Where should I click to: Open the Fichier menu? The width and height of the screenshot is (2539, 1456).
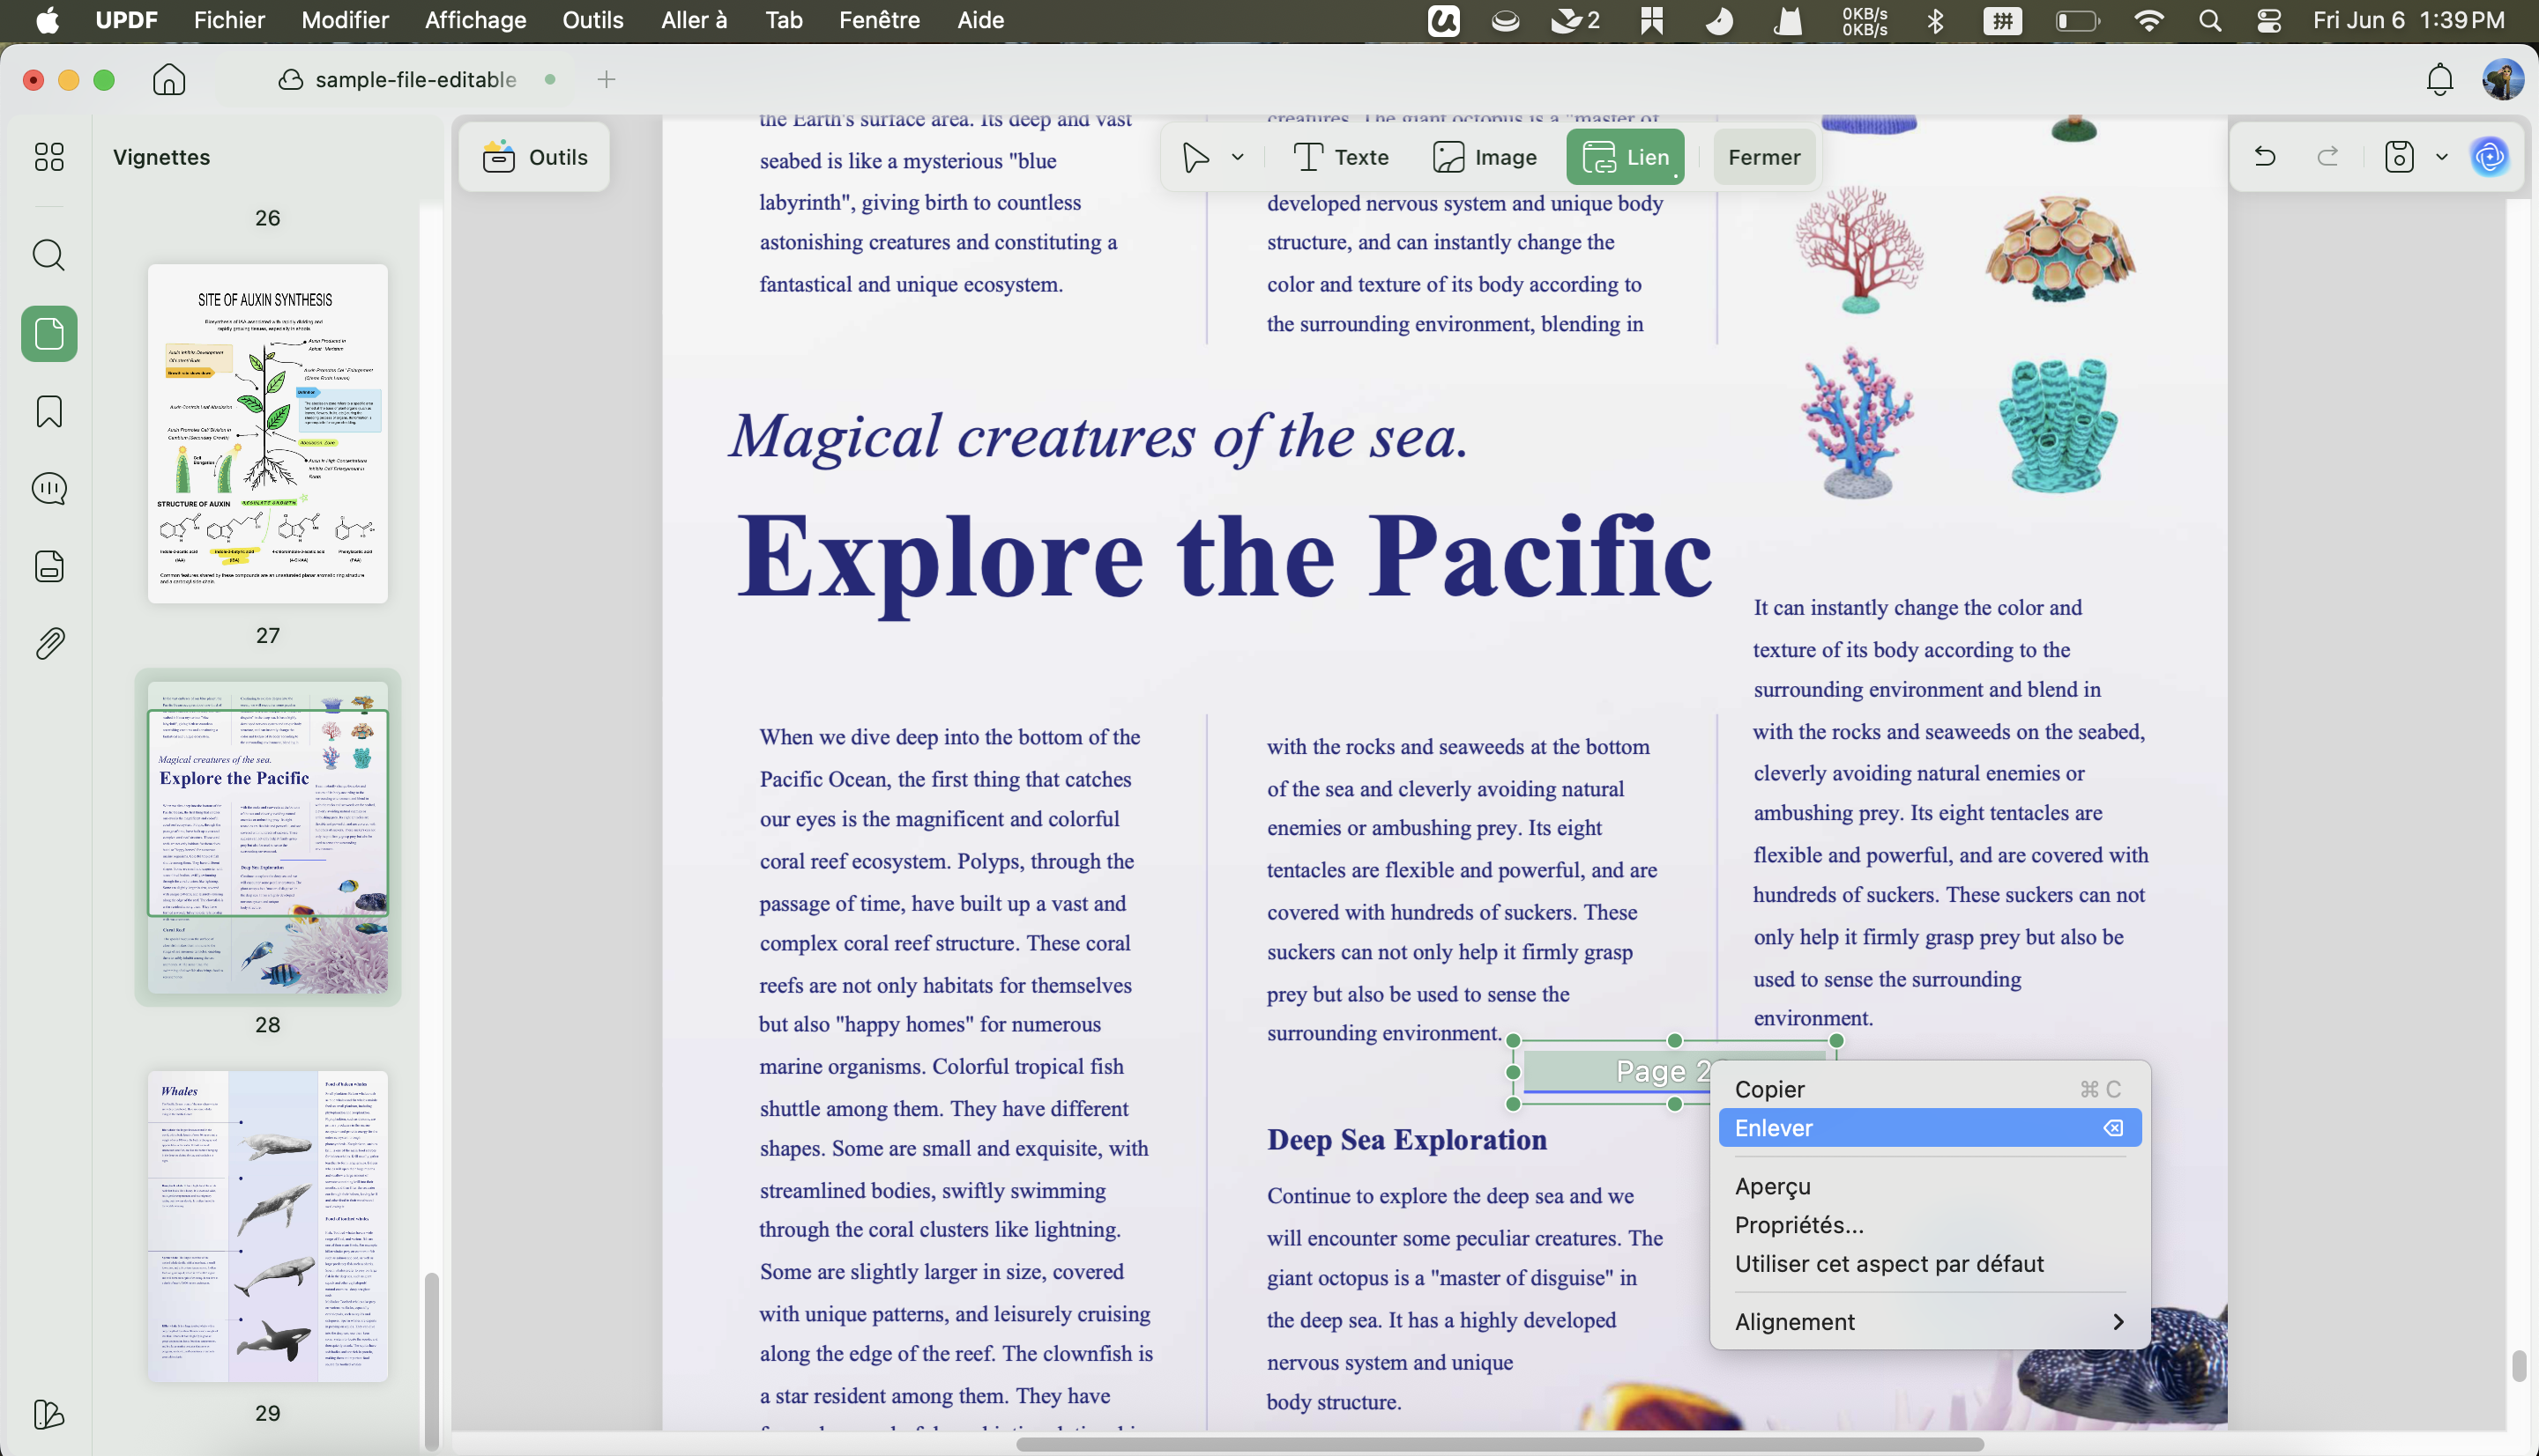(x=229, y=20)
